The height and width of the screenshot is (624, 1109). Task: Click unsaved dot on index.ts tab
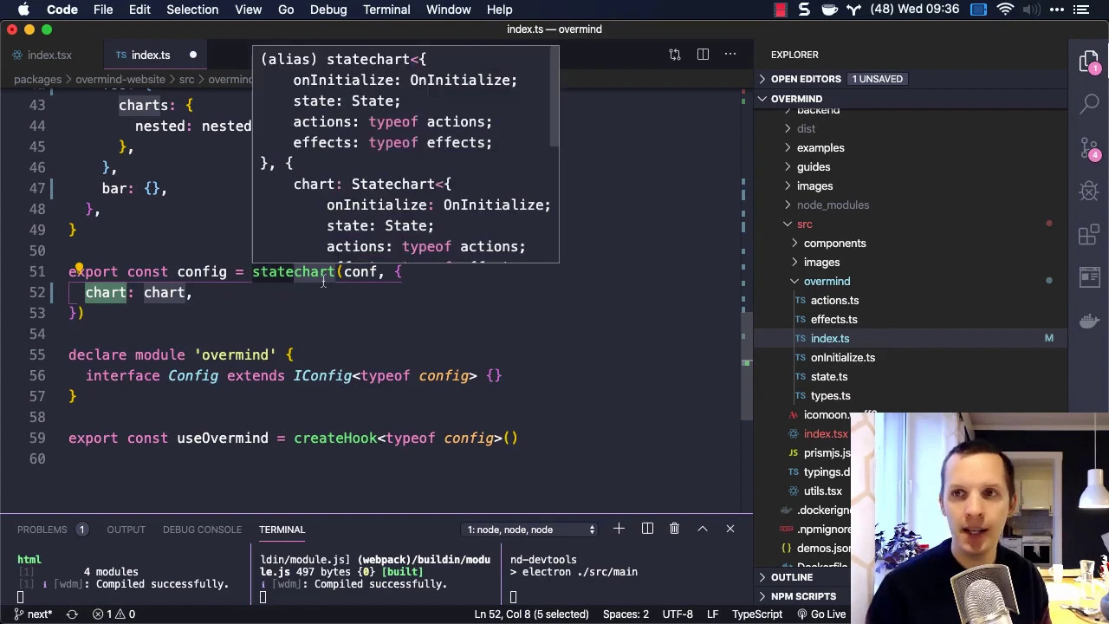coord(192,55)
